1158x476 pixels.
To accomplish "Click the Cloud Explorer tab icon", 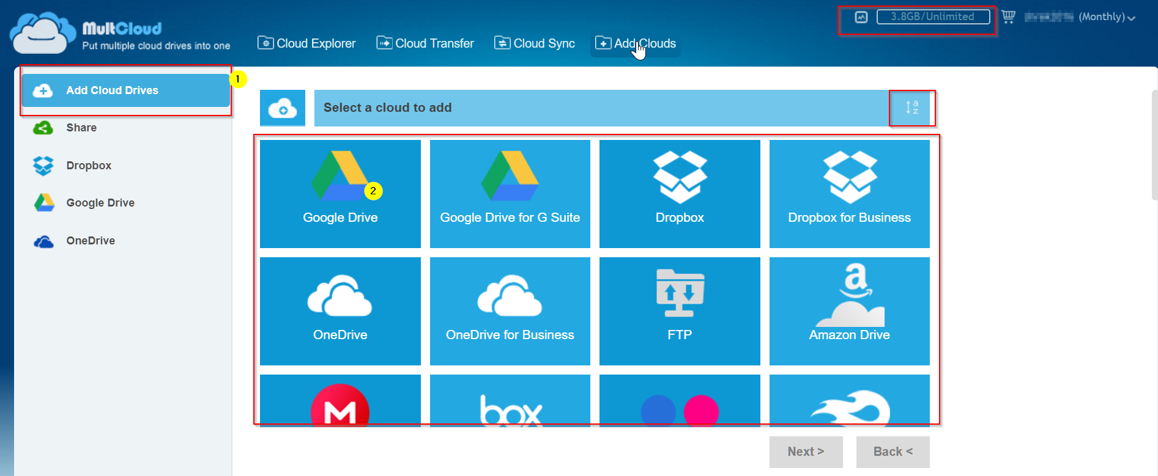I will [265, 43].
